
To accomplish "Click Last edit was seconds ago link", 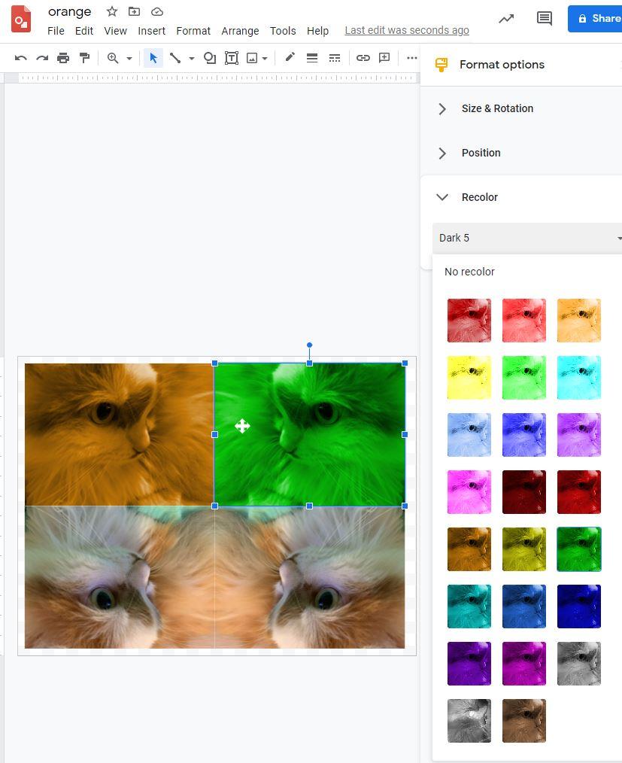I will (407, 30).
